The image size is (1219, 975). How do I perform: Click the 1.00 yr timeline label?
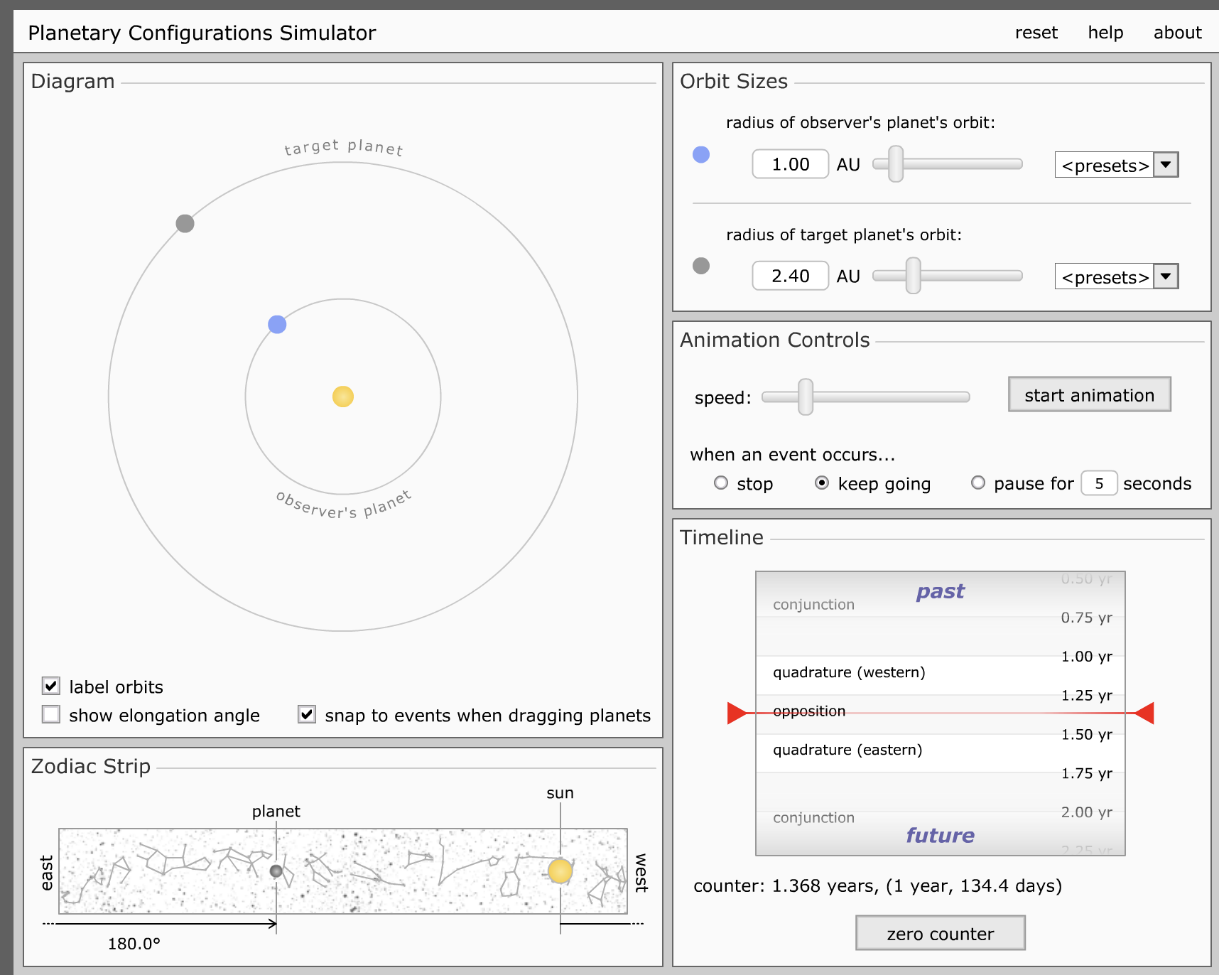[1087, 657]
